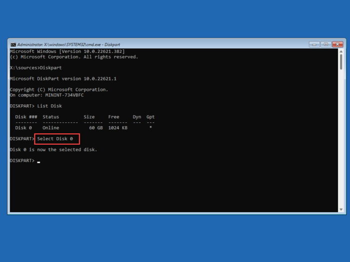Click the Gpt asterisk for Disk 0
The image size is (350, 262).
[150, 127]
